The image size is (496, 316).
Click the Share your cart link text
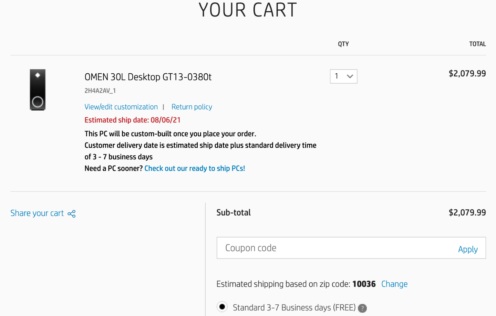point(37,213)
